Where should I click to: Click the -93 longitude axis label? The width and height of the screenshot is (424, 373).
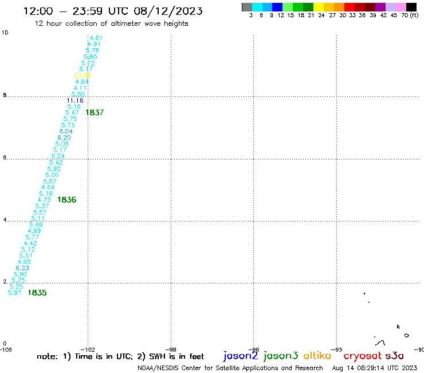337,349
